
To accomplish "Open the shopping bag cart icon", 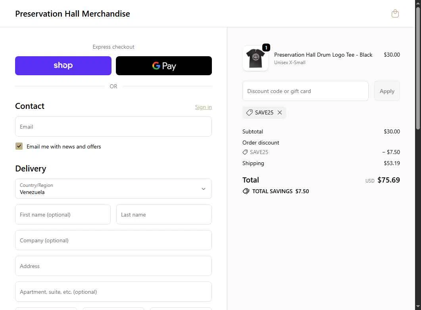I will pos(395,13).
